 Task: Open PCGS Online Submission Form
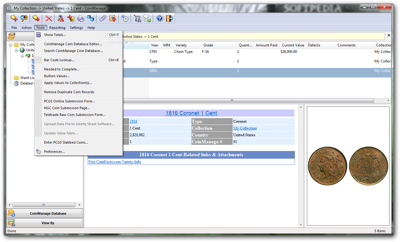point(79,101)
